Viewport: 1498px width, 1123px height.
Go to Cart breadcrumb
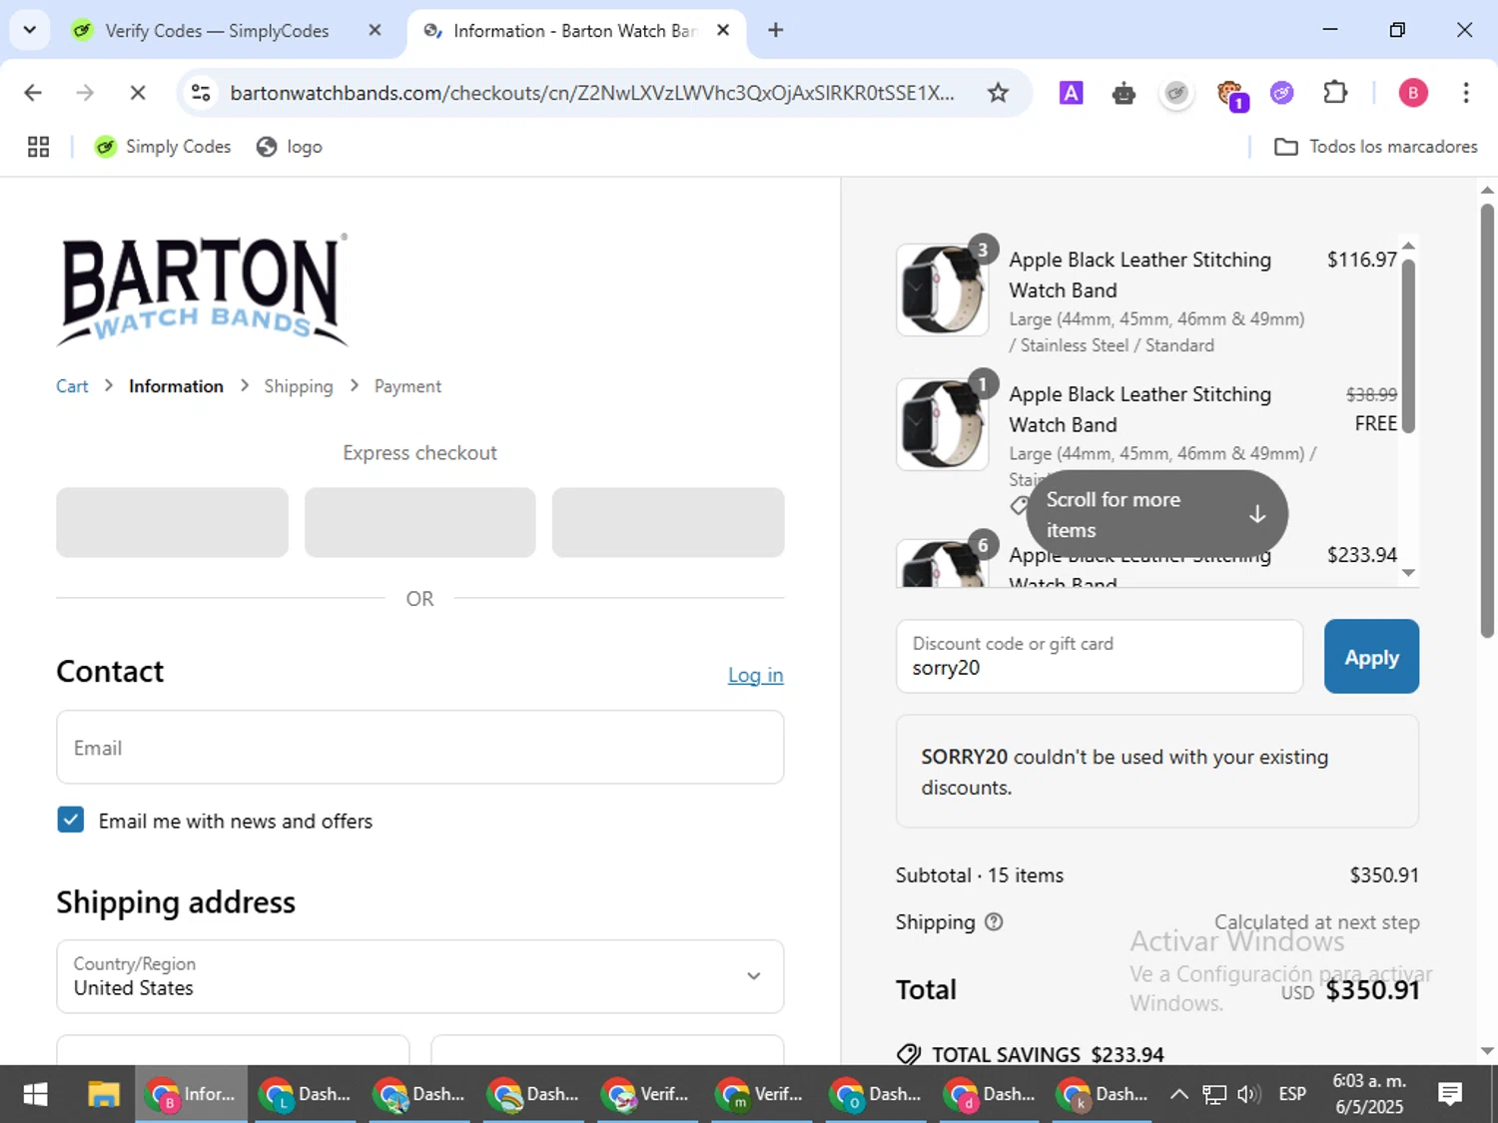tap(72, 386)
